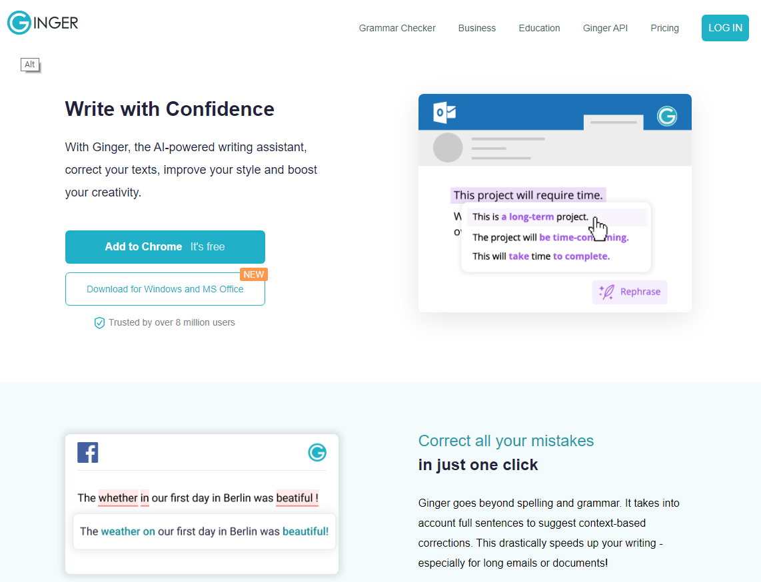
Task: Click the Rephrase button in the demo
Action: [x=630, y=292]
